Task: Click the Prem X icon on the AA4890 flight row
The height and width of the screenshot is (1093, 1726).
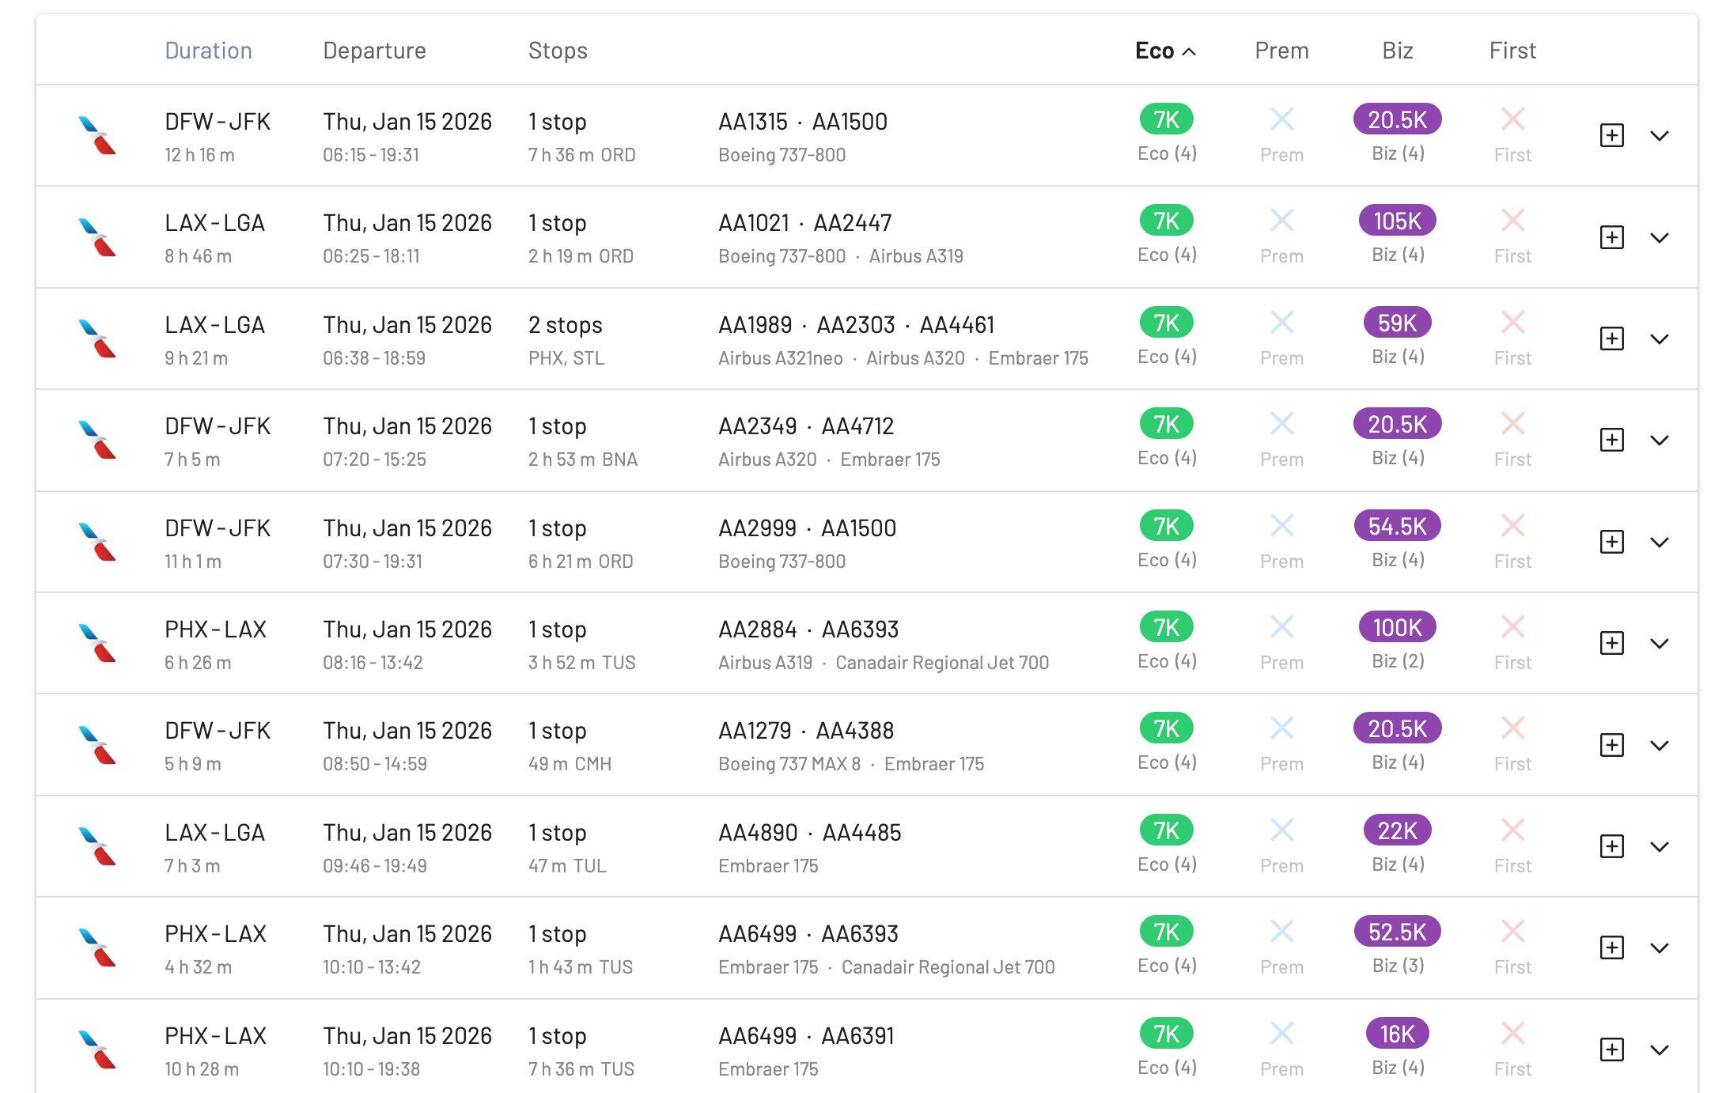Action: click(x=1281, y=828)
